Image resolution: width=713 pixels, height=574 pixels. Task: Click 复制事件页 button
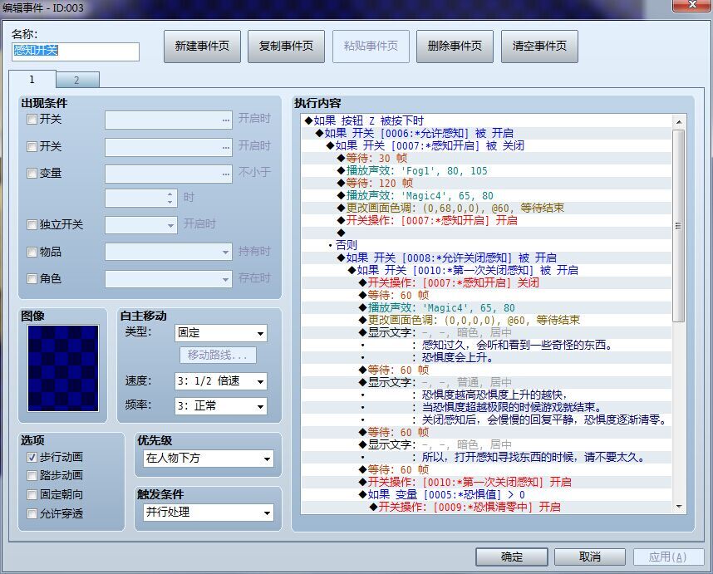click(x=286, y=47)
